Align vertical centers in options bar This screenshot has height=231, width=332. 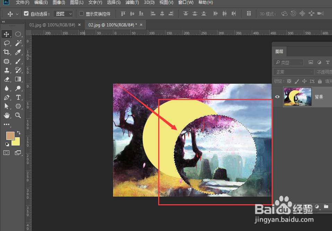point(132,14)
